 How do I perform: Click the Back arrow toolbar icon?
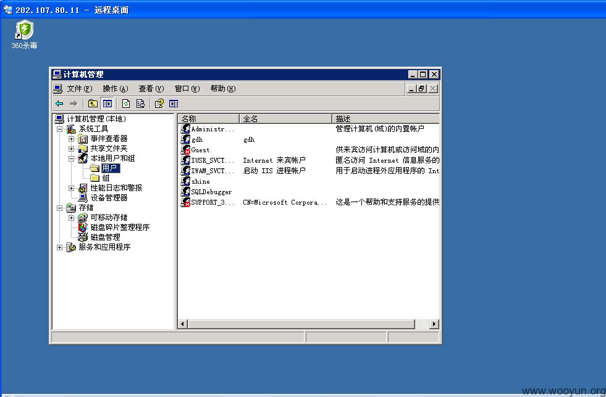click(x=59, y=104)
